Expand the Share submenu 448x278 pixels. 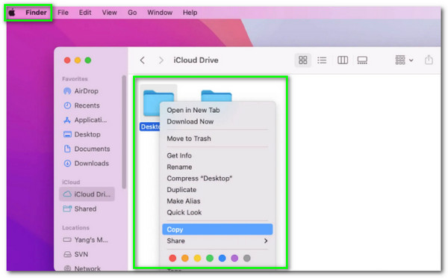[217, 241]
